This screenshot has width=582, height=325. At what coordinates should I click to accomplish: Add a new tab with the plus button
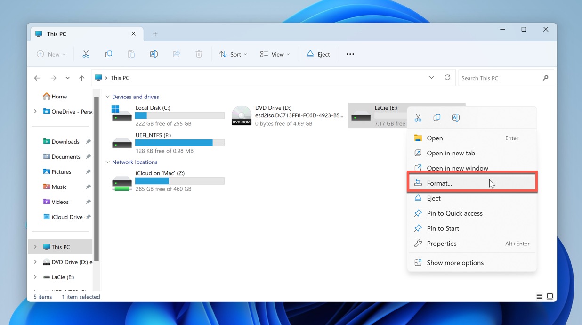point(155,34)
